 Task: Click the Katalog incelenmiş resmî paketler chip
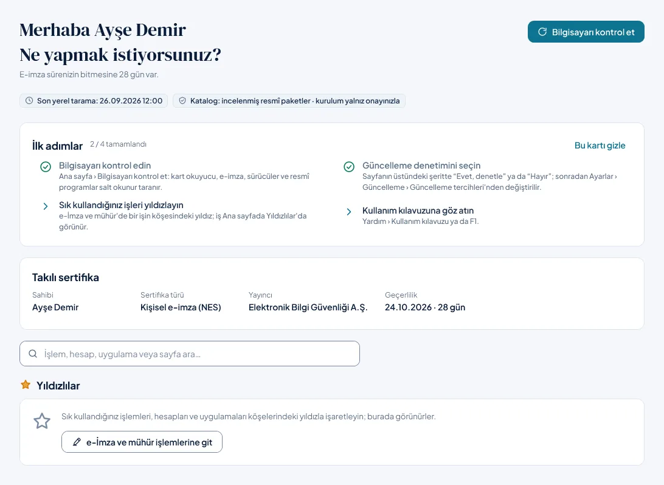(x=289, y=100)
